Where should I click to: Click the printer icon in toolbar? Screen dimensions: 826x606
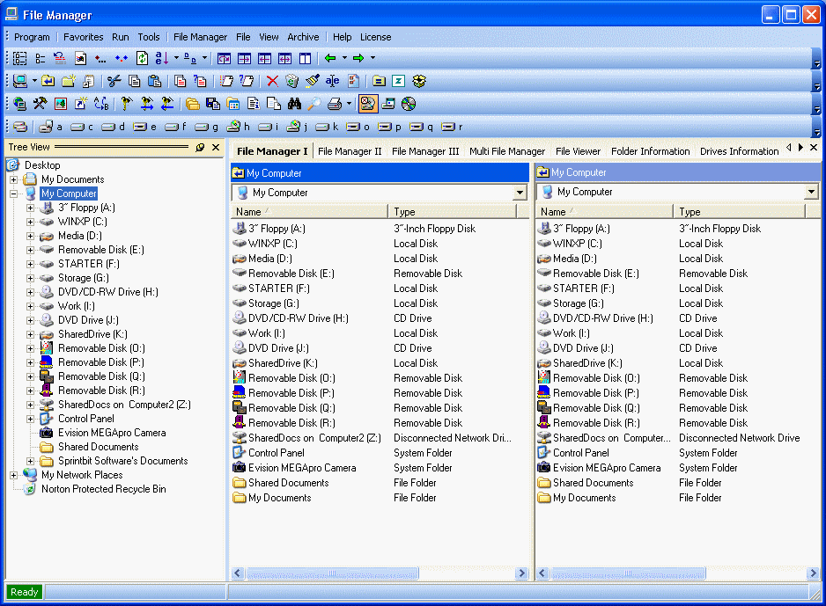(335, 104)
